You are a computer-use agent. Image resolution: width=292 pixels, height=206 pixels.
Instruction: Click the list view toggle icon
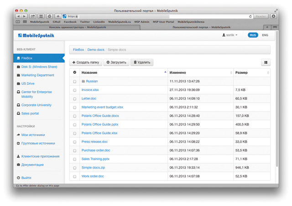(x=266, y=62)
